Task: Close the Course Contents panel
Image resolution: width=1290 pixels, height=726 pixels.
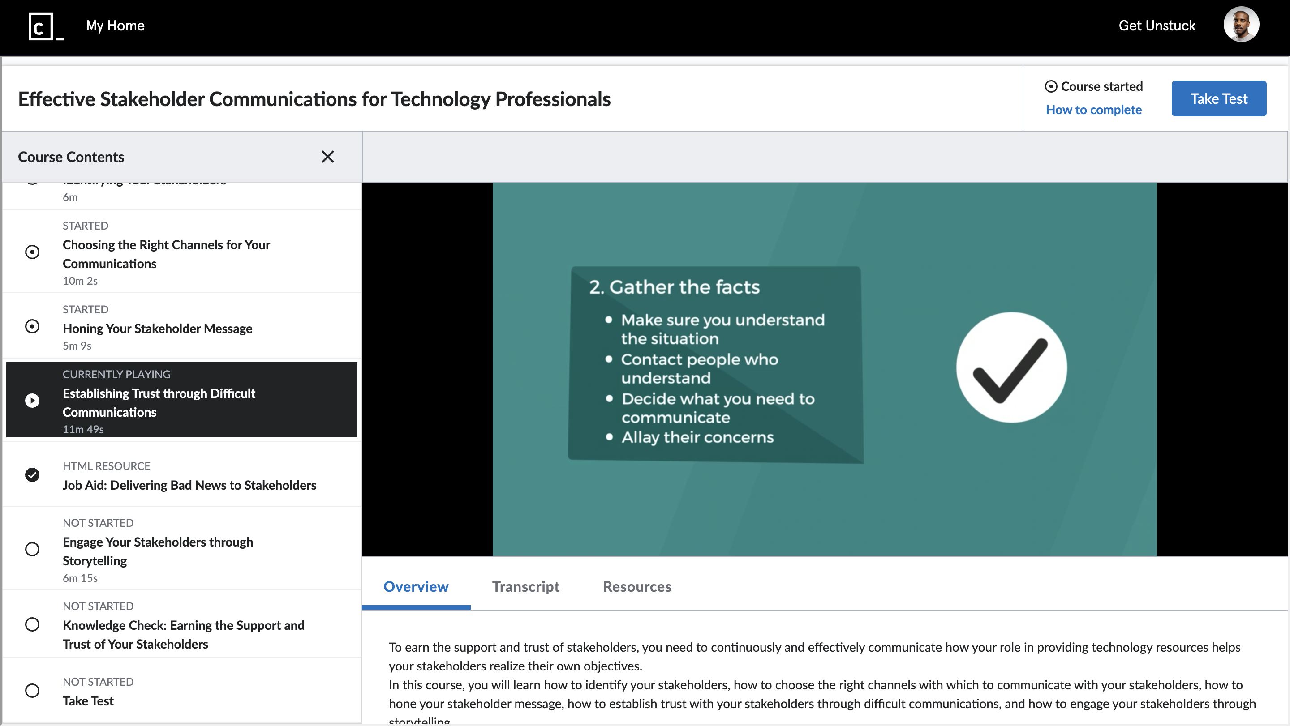Action: [x=328, y=157]
